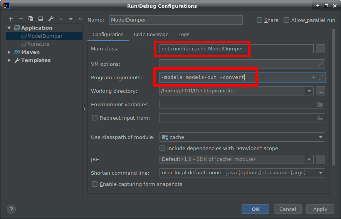Image resolution: width=341 pixels, height=219 pixels.
Task: Confirm with the OK button
Action: pyautogui.click(x=255, y=209)
